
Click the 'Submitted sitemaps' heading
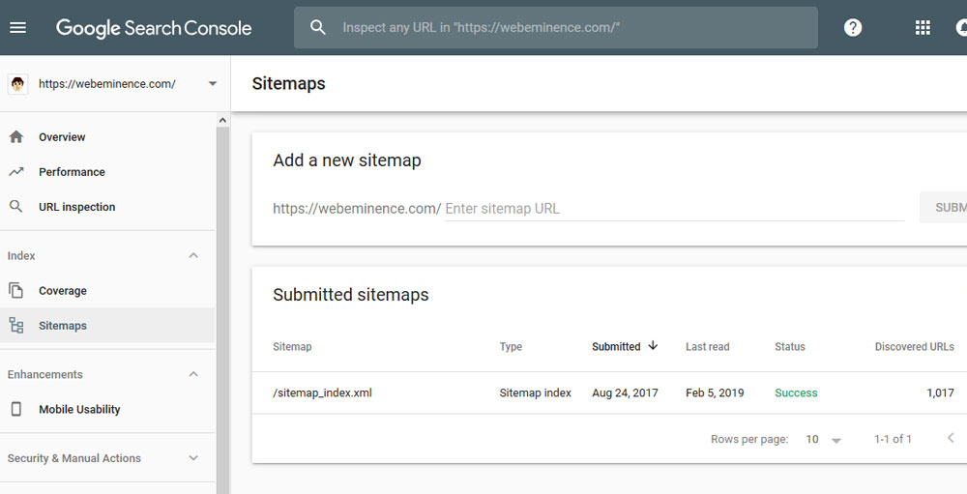coord(351,295)
